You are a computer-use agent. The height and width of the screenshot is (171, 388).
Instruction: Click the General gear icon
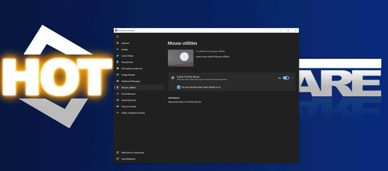(118, 43)
